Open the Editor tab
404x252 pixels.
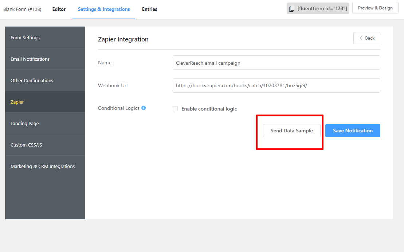click(59, 9)
